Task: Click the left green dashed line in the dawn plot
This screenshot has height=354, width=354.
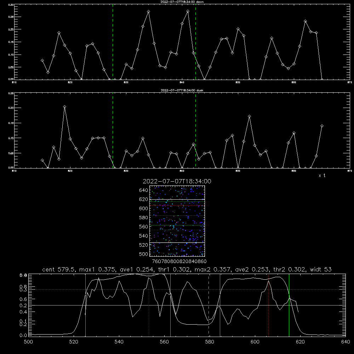Action: click(x=113, y=42)
